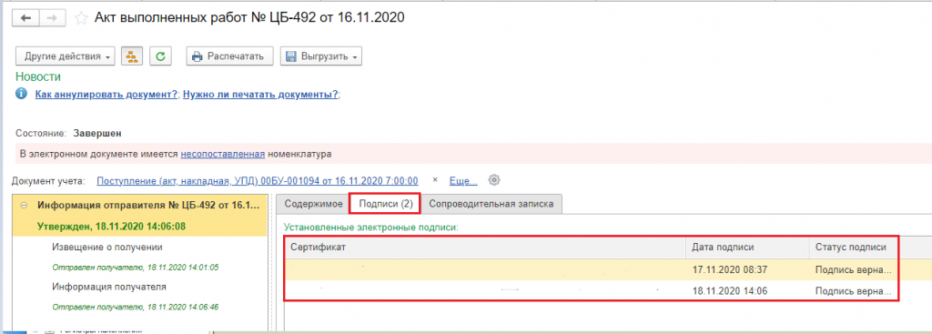Add document to favorites with the star
Screen dimensions: 932x334
point(81,18)
